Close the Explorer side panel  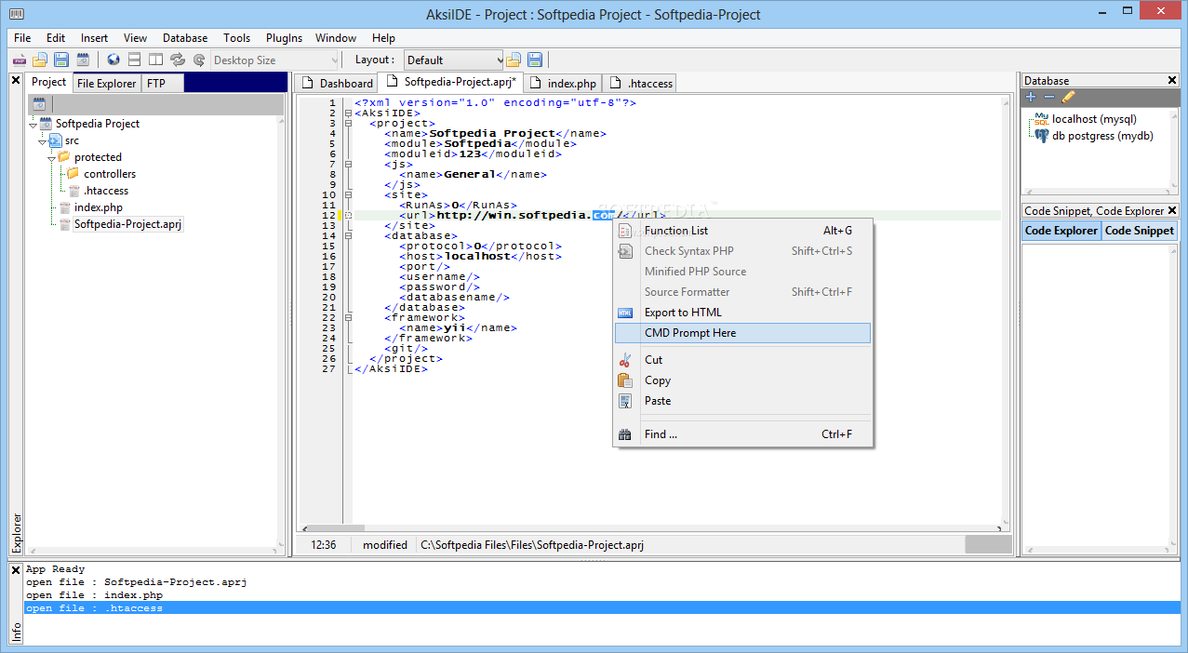pos(16,80)
